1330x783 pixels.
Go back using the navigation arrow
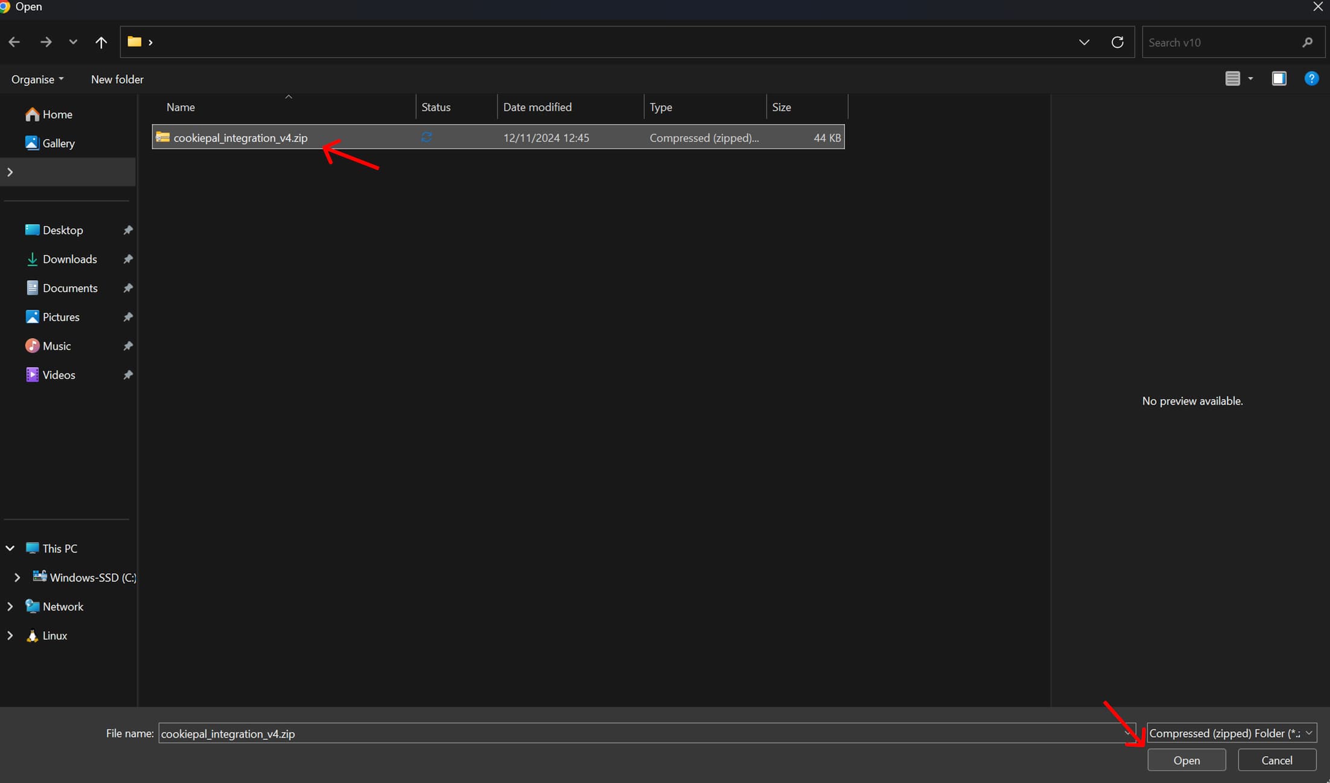(x=14, y=42)
